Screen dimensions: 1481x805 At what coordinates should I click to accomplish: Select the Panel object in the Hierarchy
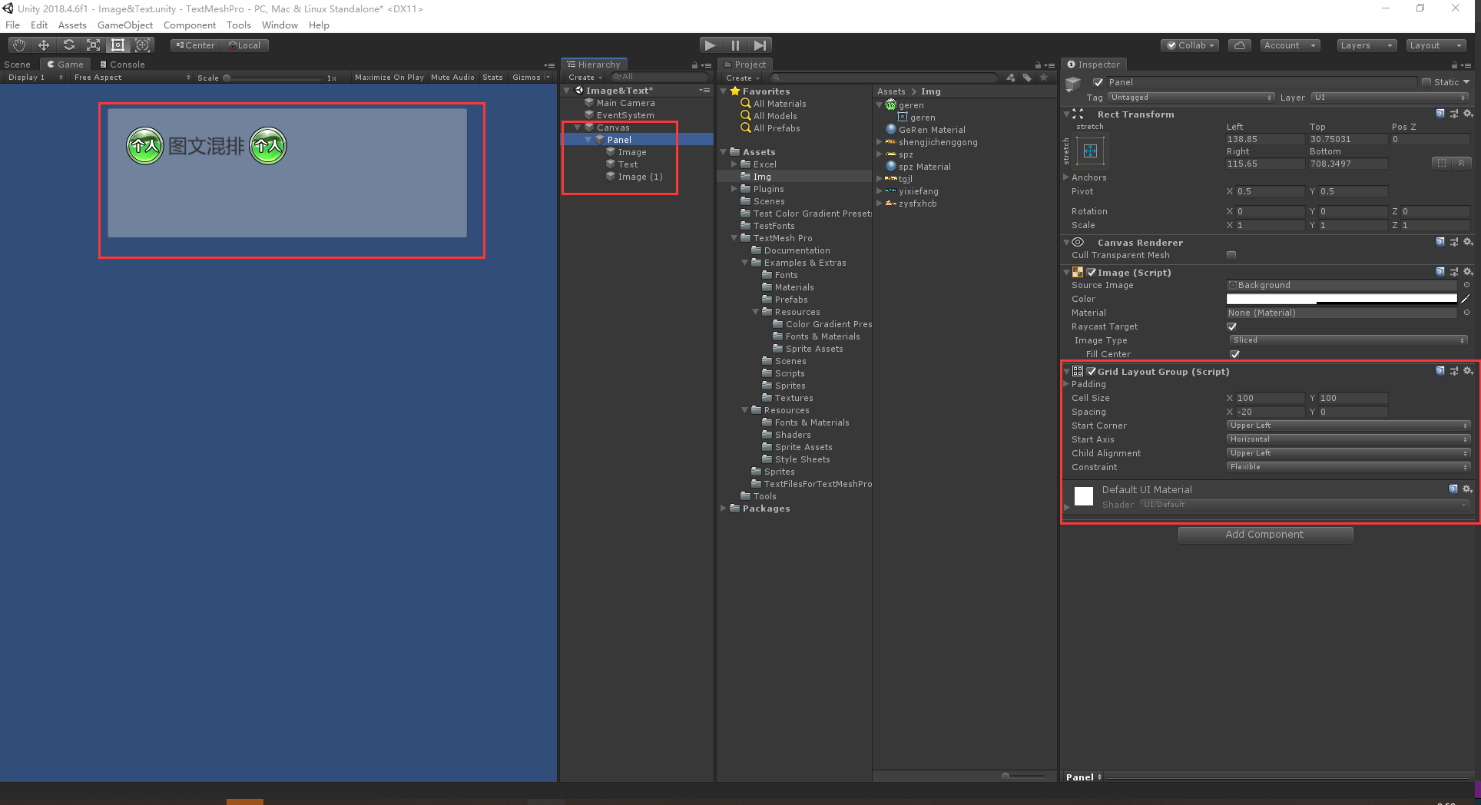pos(619,139)
